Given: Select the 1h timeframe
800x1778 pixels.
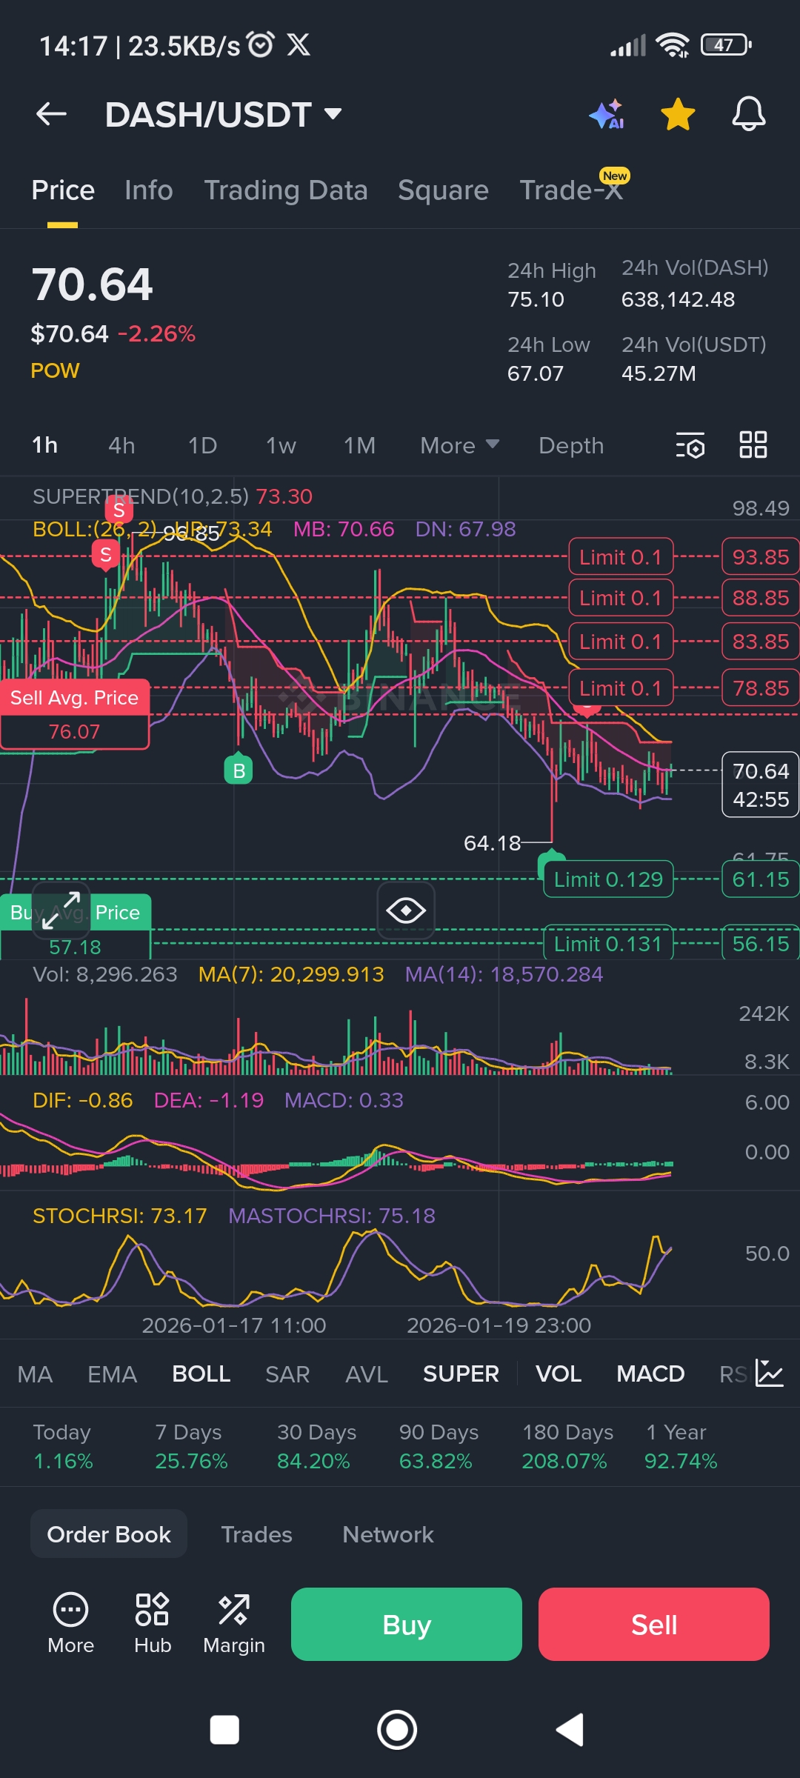Looking at the screenshot, I should pyautogui.click(x=44, y=445).
